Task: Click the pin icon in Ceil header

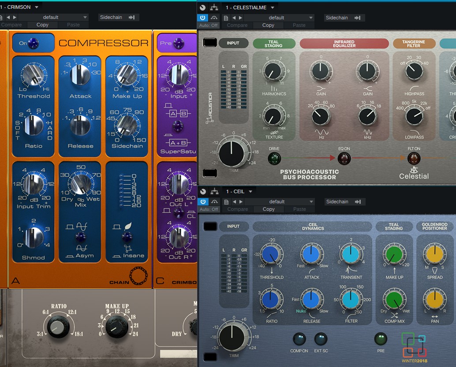Action: click(203, 191)
